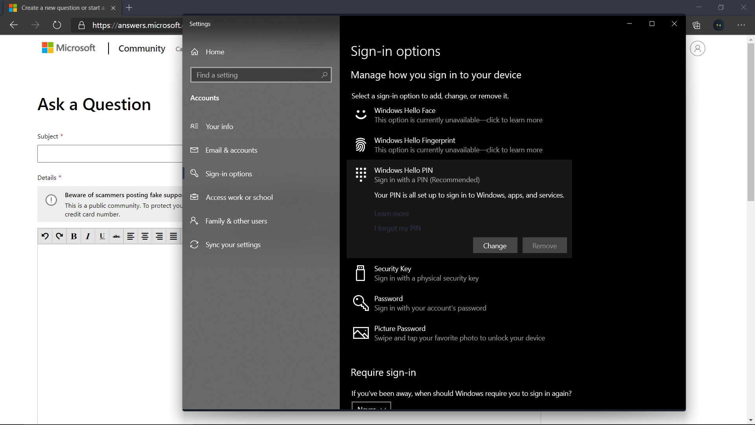Justify text in editor
Screen dimensions: 755x425
[x=173, y=236]
